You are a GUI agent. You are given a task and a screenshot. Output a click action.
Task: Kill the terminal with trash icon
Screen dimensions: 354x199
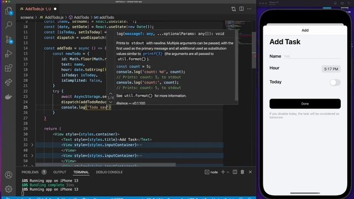[242, 172]
